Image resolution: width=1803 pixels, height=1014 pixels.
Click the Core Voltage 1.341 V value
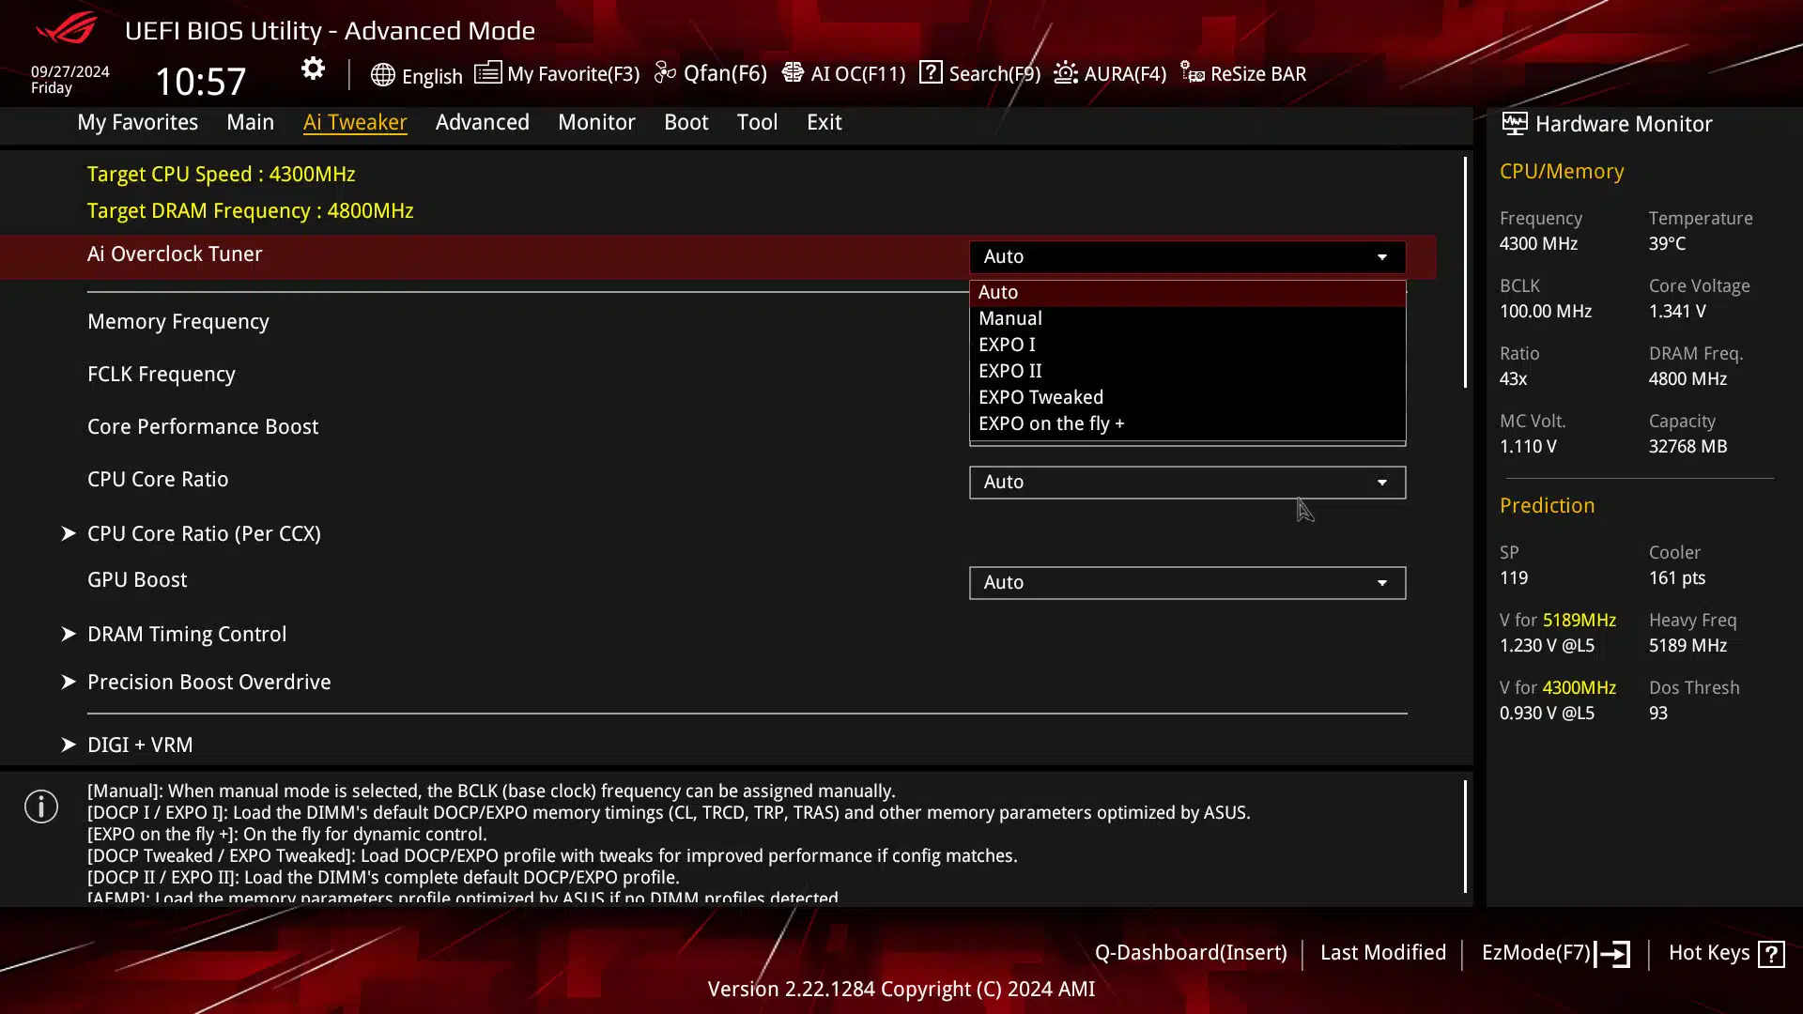coord(1677,312)
